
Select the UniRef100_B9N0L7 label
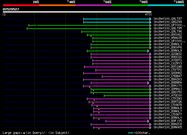click(168, 111)
